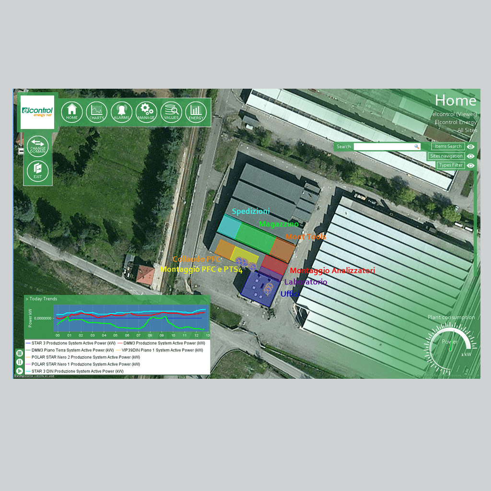
Task: Click the Manage gears icon
Action: pos(146,112)
